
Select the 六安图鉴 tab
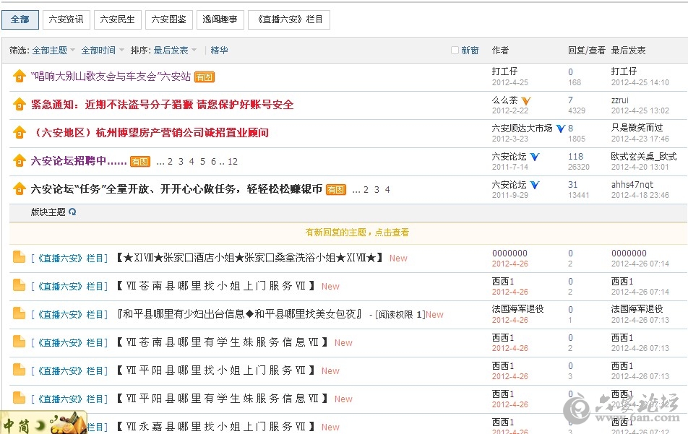point(168,19)
